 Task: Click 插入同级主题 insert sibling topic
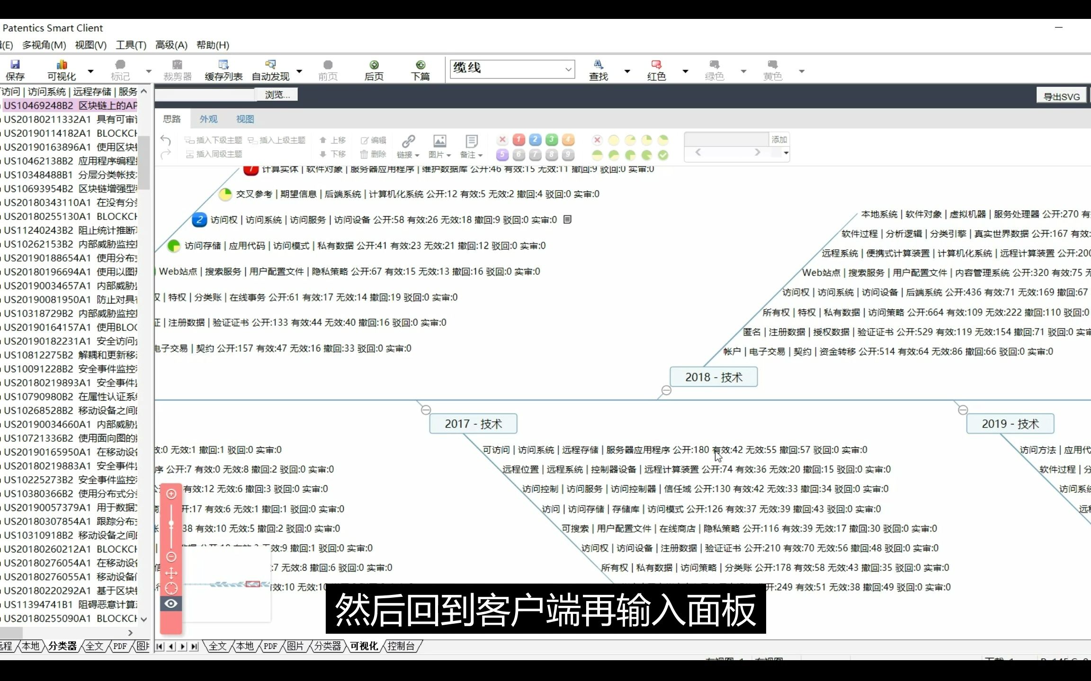[x=214, y=154]
